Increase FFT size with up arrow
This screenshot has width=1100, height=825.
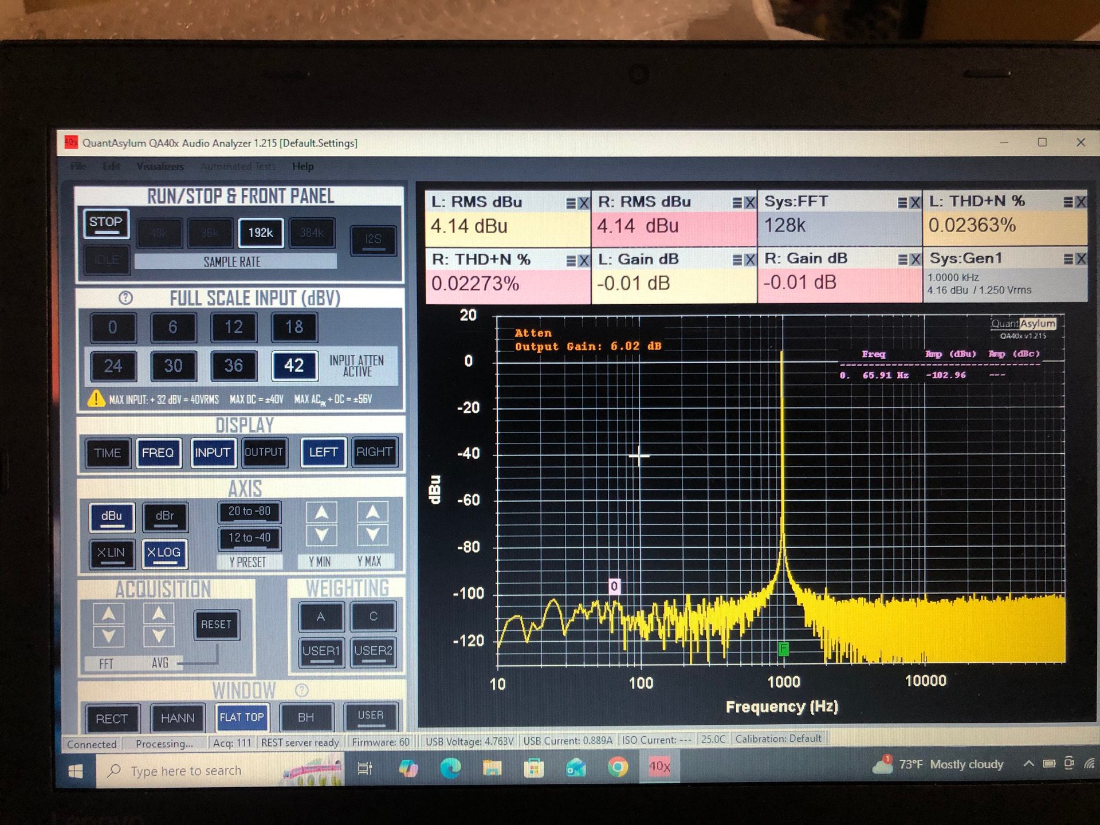[x=108, y=614]
